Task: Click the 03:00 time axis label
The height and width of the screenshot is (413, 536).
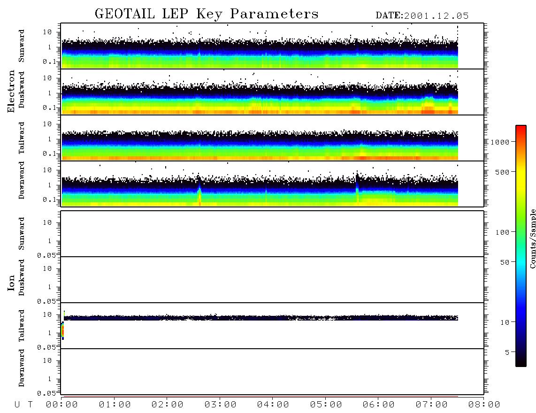Action: click(221, 405)
